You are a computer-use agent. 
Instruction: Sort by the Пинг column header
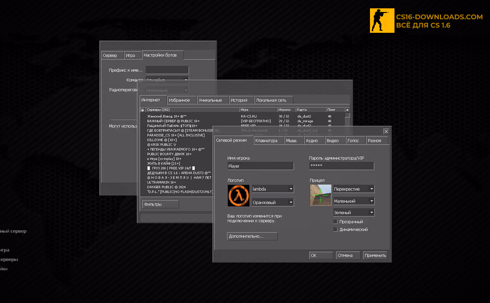point(336,110)
